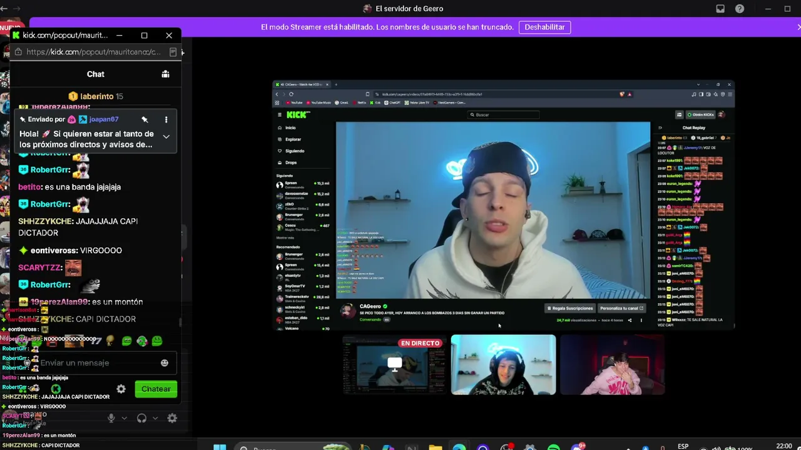Screen dimensions: 801x450
Task: Click the 'Obtén KICKs' button
Action: (700, 115)
